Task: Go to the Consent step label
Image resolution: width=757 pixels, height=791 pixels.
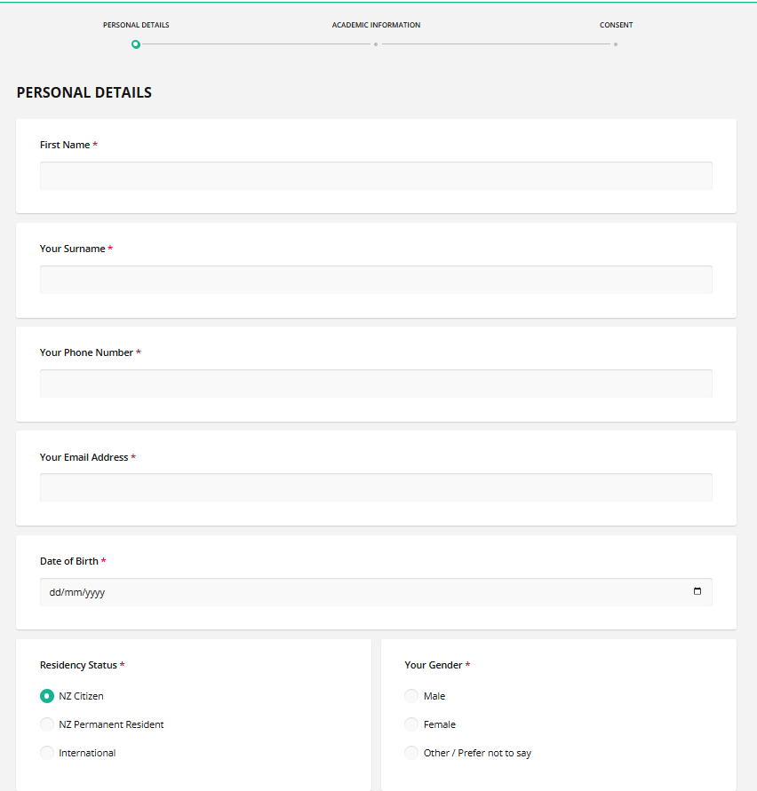Action: pyautogui.click(x=616, y=25)
